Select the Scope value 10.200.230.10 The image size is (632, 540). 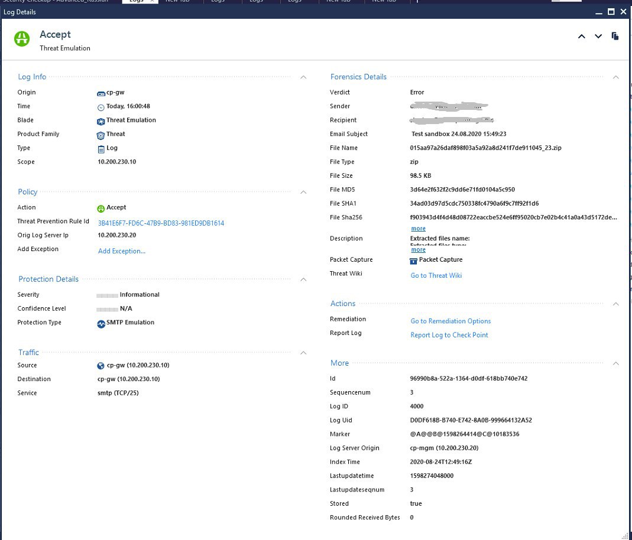[117, 162]
